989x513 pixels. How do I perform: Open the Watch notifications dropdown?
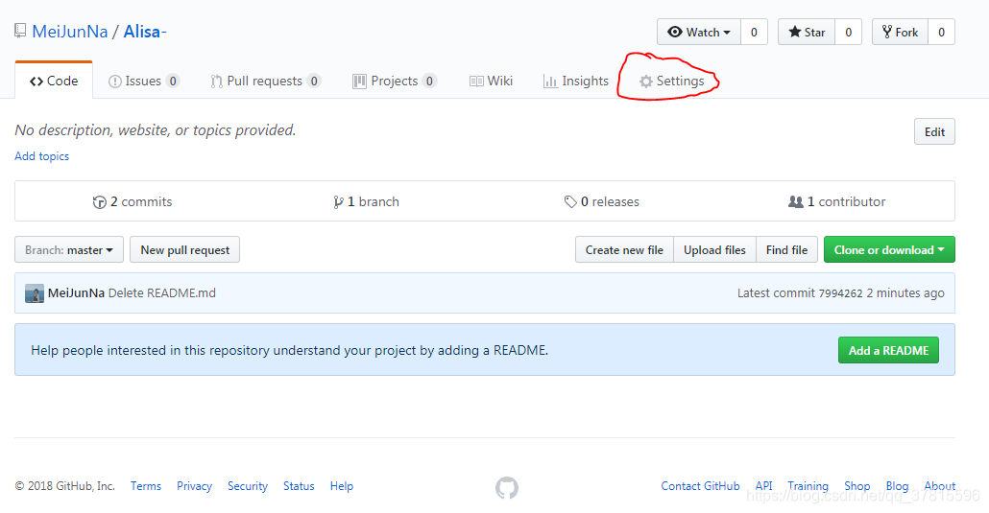[699, 33]
